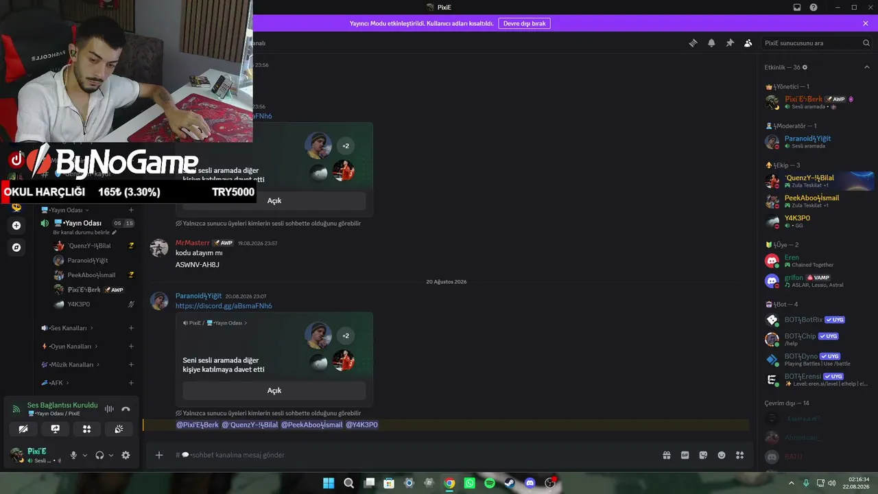This screenshot has width=878, height=494.
Task: Create channel in Ses Kanalları category
Action: point(131,328)
